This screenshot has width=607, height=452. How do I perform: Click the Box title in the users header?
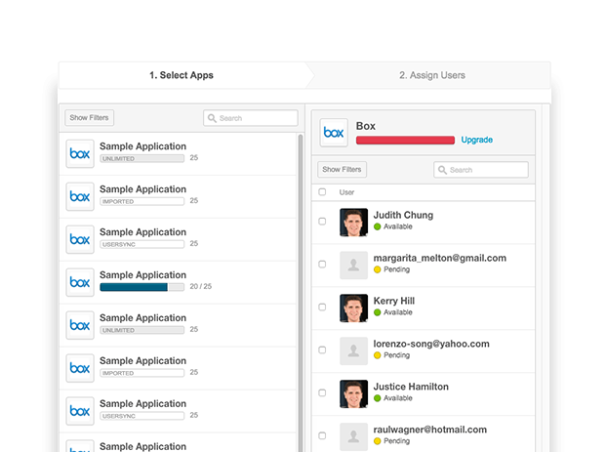pos(365,126)
